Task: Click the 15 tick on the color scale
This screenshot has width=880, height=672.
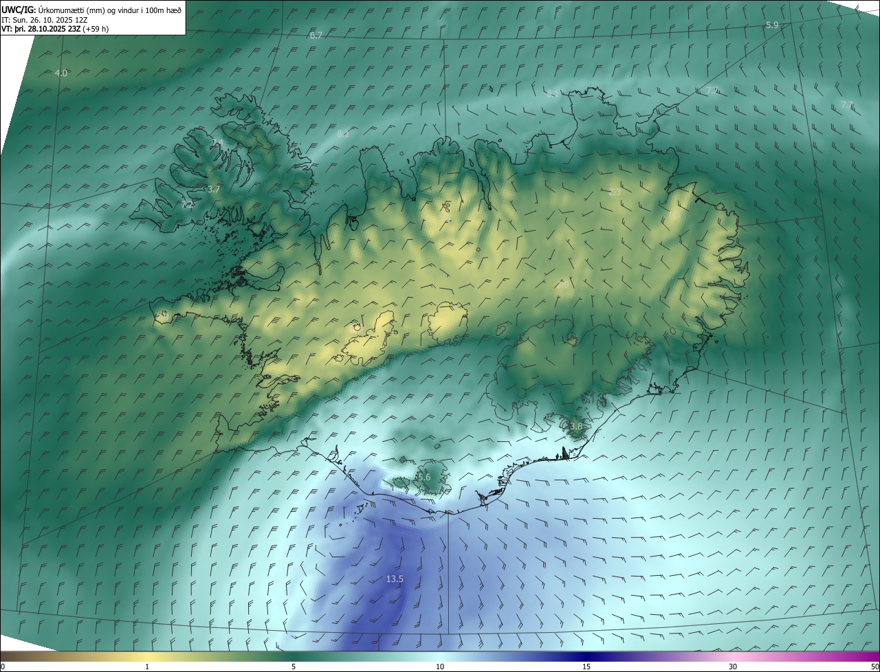Action: coord(586,667)
